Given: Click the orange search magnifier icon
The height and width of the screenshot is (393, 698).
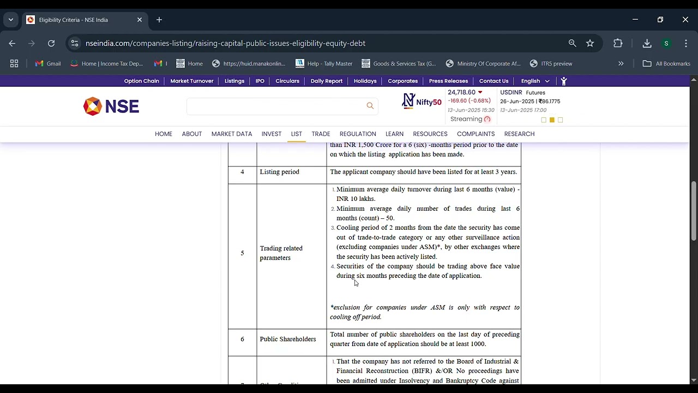Looking at the screenshot, I should [x=370, y=106].
